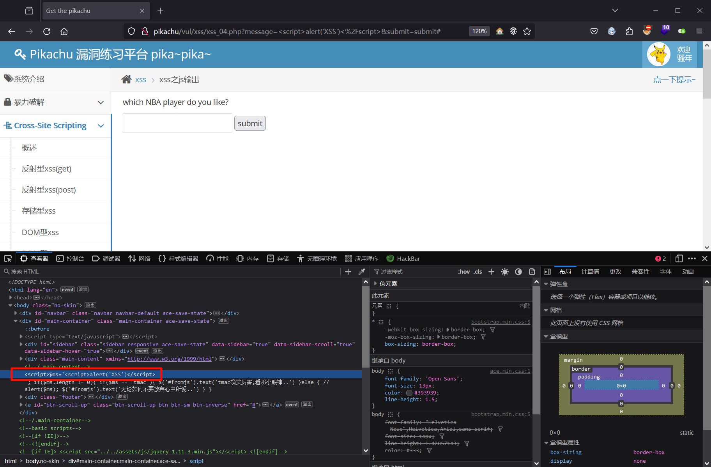Collapse the 弹性盒 layout section
The image size is (711, 467).
[x=546, y=284]
